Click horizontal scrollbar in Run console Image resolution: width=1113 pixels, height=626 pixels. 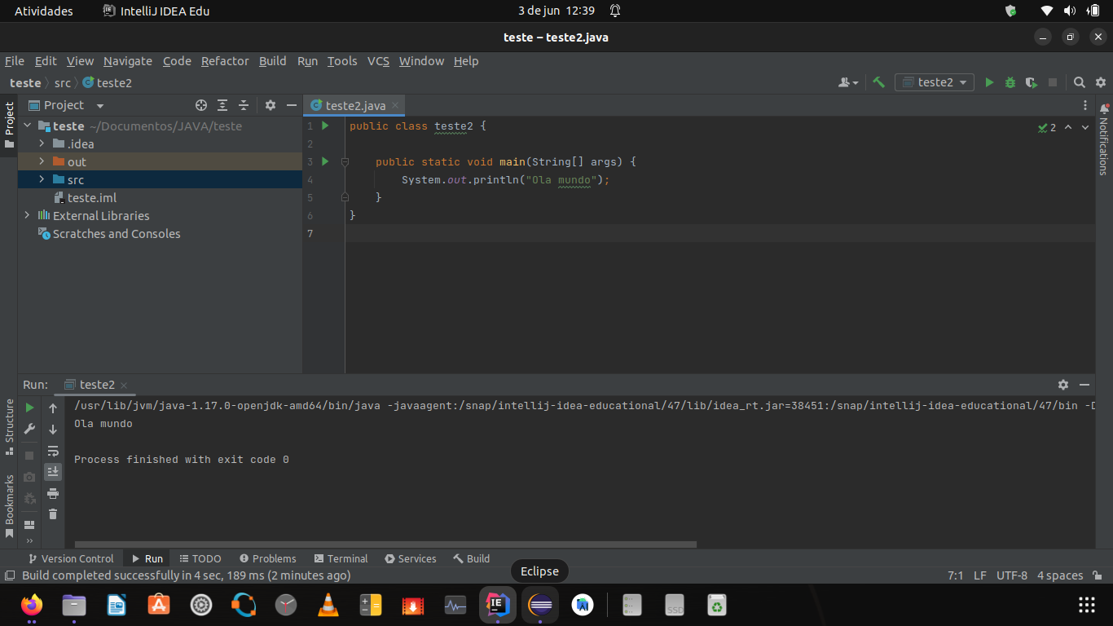pyautogui.click(x=385, y=544)
